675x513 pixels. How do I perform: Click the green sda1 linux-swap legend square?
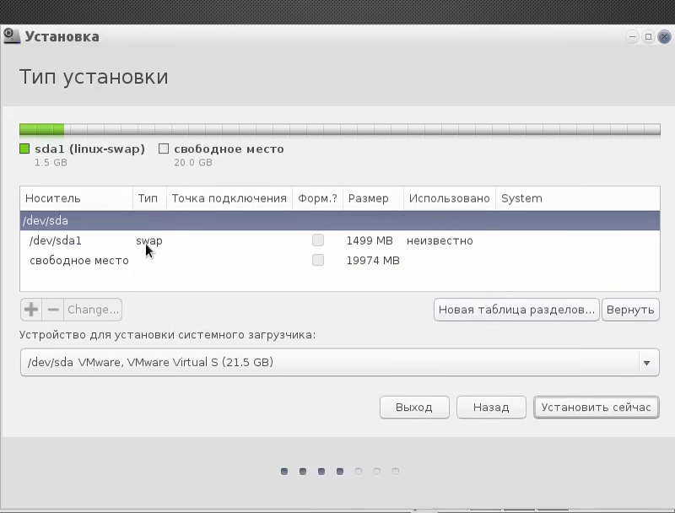coord(24,148)
